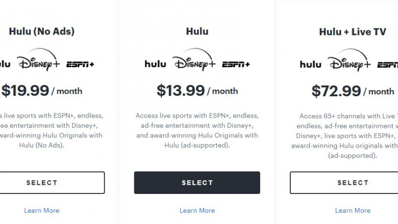Screen dimensions: 398x224
Task: Click the $13.99 / month price
Action: click(x=197, y=91)
